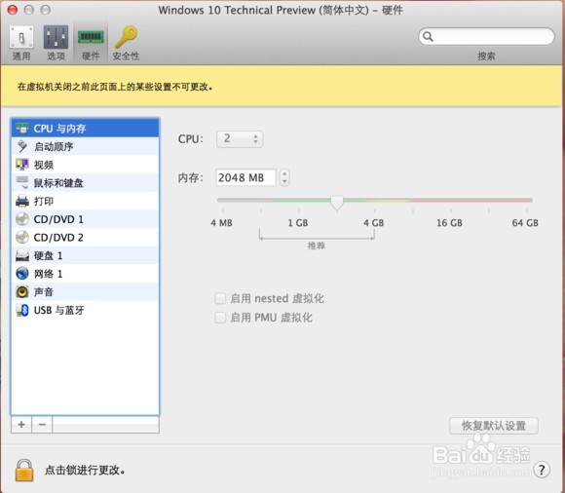Select the 打印 printer icon item
The height and width of the screenshot is (493, 565).
tap(22, 201)
